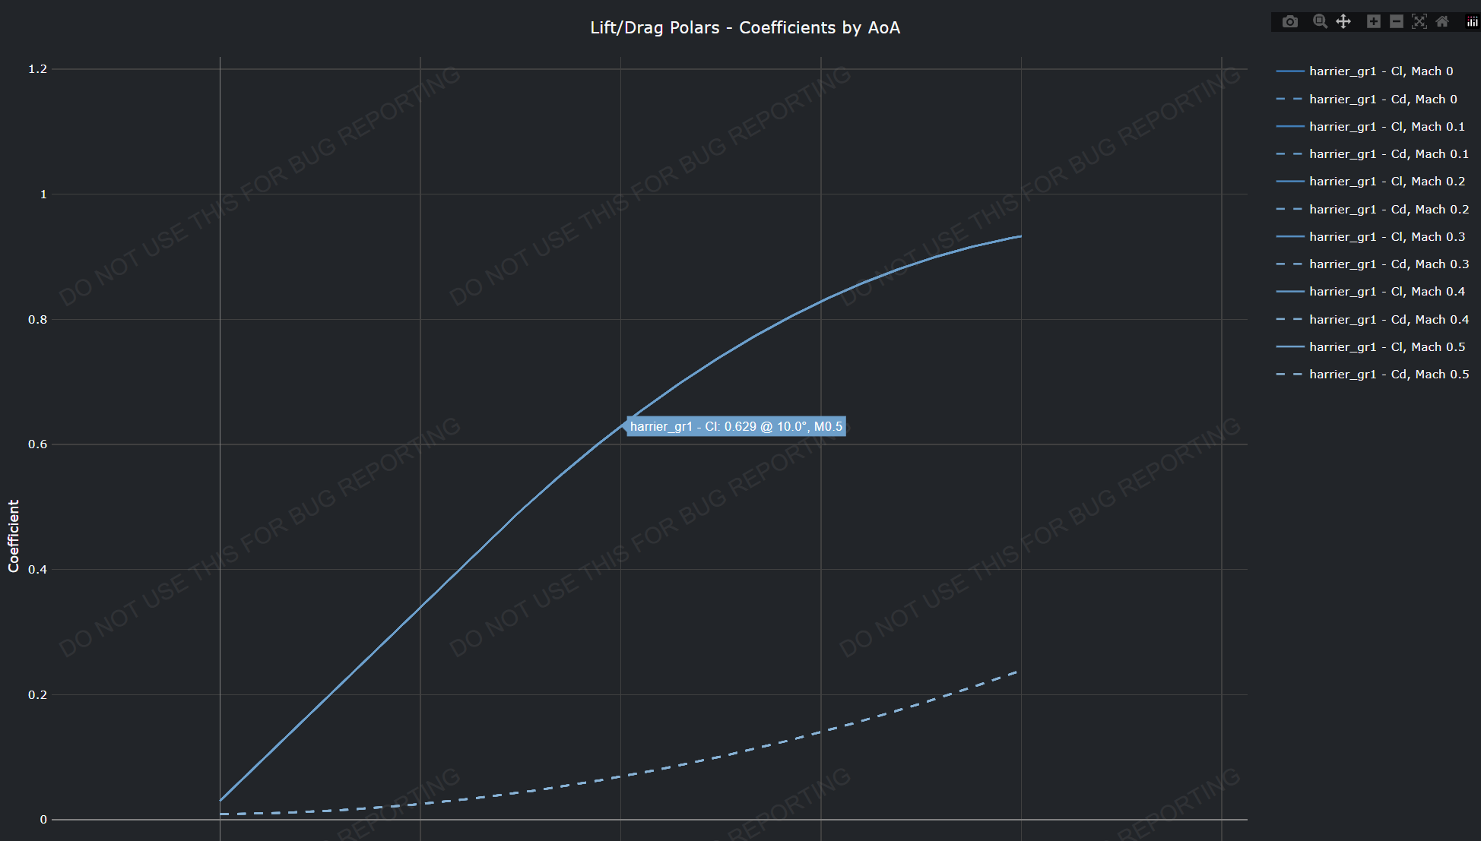
Task: Hide harrier_gr1 Cd, Mach 0 trace
Action: click(x=1382, y=100)
